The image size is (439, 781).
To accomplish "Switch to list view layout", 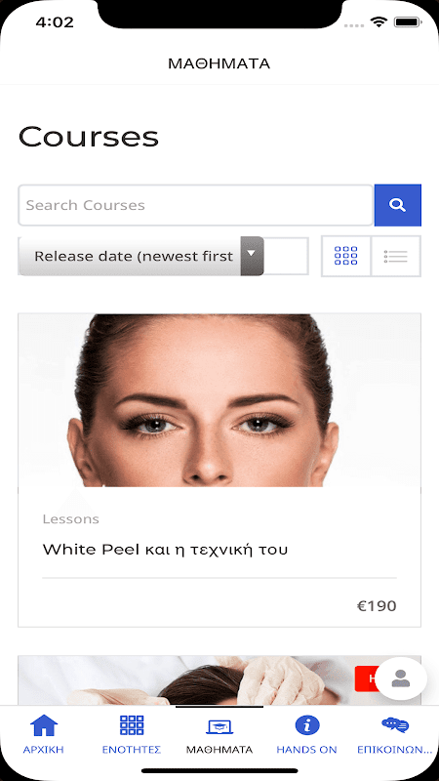I will 396,256.
